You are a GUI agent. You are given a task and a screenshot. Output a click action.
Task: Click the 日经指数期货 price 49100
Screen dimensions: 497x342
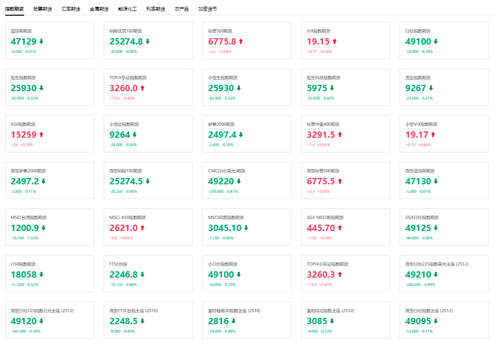pyautogui.click(x=418, y=41)
